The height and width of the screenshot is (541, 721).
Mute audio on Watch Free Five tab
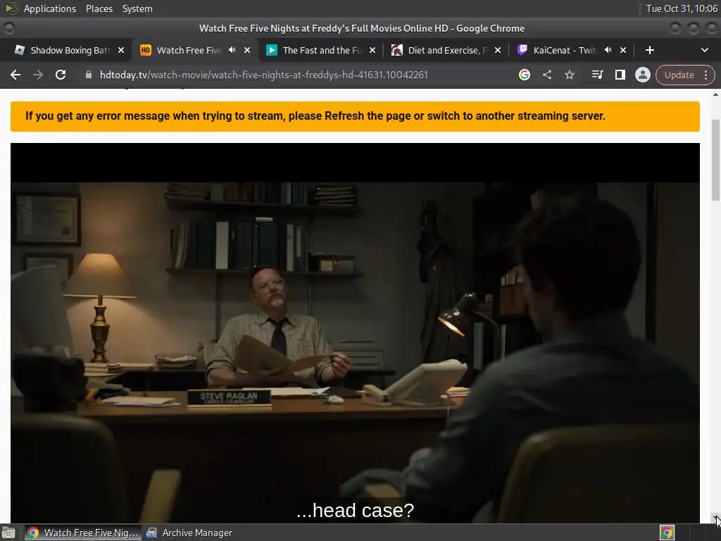(232, 50)
